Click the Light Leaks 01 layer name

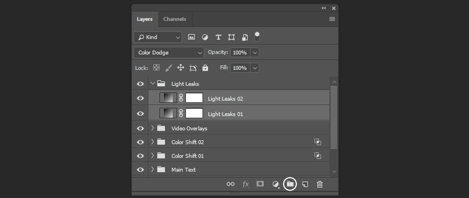(x=226, y=114)
